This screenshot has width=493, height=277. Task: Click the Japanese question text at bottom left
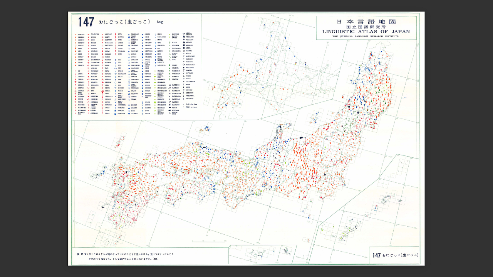pos(125,257)
